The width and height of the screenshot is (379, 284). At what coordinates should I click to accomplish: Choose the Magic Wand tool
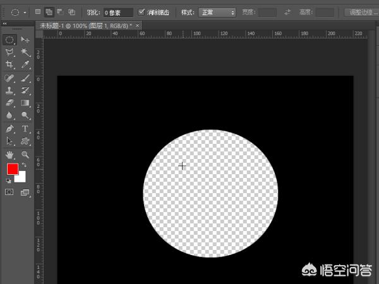(x=25, y=52)
